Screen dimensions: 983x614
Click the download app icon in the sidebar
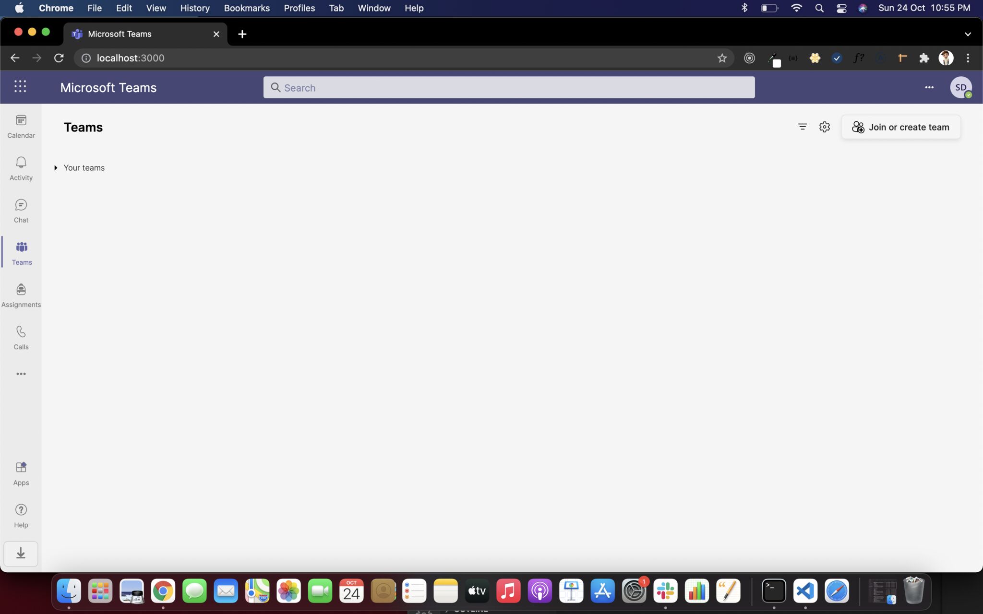[x=21, y=554]
